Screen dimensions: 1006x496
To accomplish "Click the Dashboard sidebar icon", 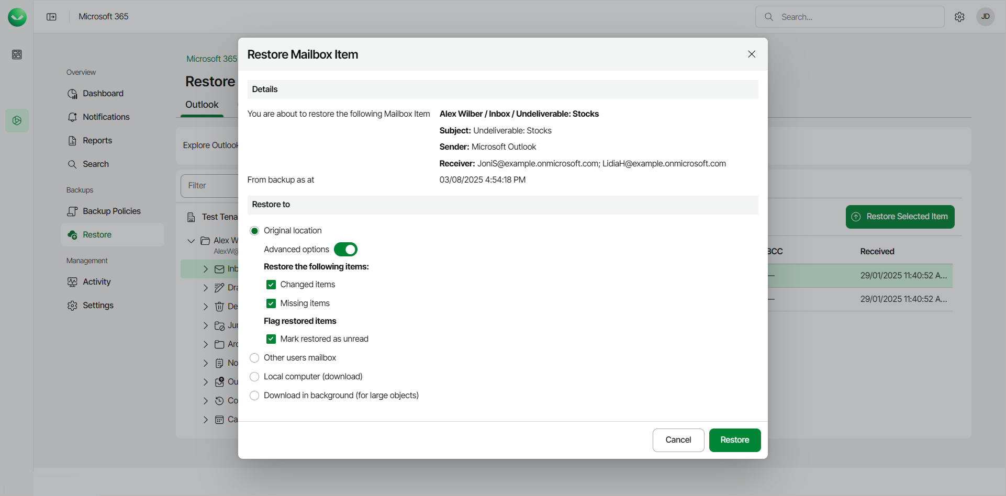I will (x=72, y=94).
